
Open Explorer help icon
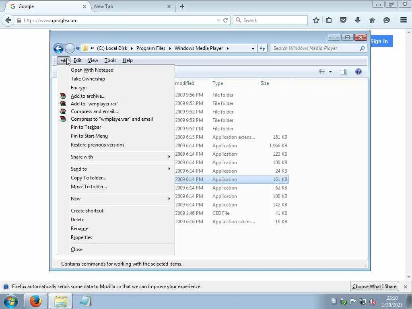(x=358, y=72)
